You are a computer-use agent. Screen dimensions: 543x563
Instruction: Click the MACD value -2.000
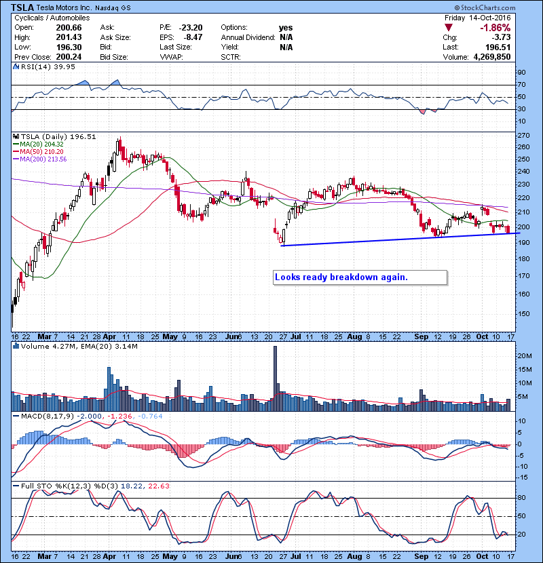[x=90, y=416]
